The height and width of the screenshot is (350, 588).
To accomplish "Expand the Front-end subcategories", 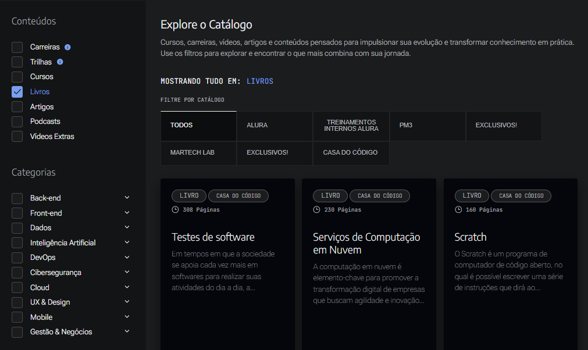I will click(127, 212).
